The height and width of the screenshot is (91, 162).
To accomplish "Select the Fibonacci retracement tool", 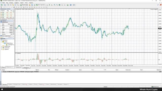I will pyautogui.click(x=16, y=7).
